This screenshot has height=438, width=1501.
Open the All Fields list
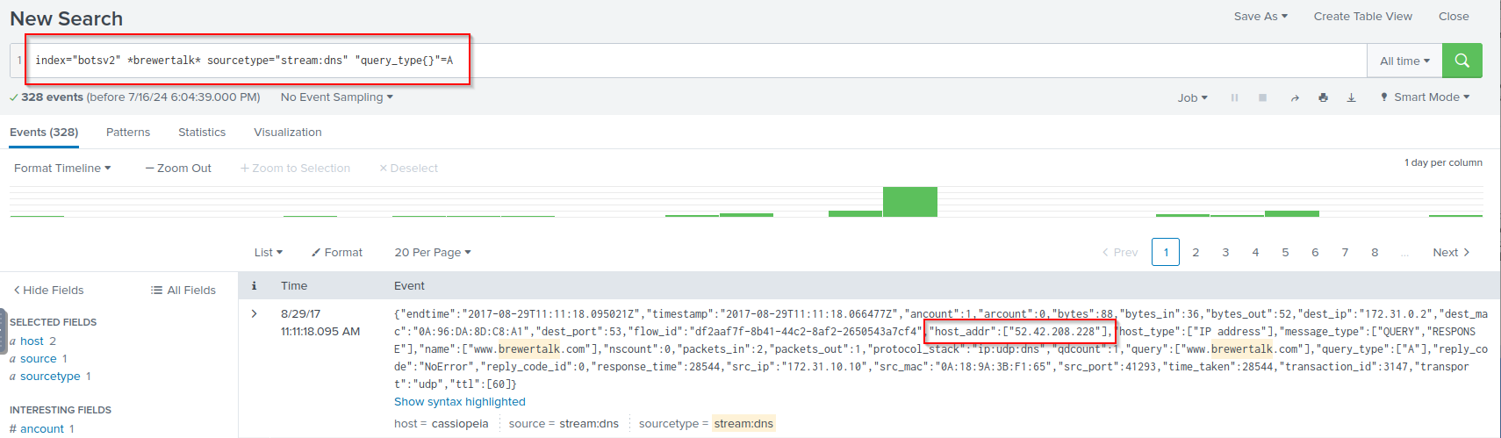pos(183,291)
